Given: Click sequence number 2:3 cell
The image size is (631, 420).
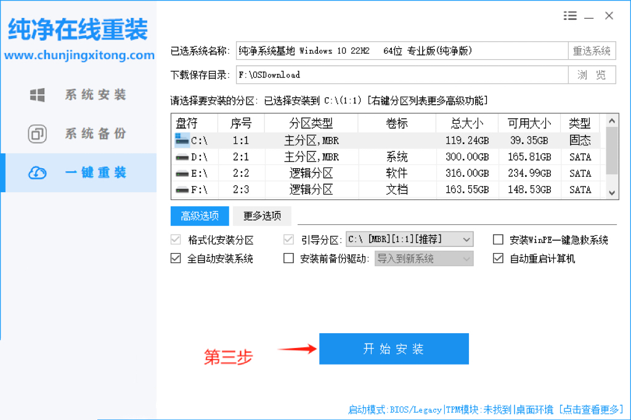Looking at the screenshot, I should click(x=241, y=190).
